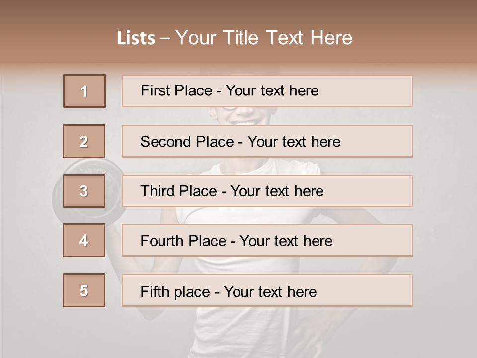Click the First Place text bar
The image size is (477, 358).
coord(267,91)
